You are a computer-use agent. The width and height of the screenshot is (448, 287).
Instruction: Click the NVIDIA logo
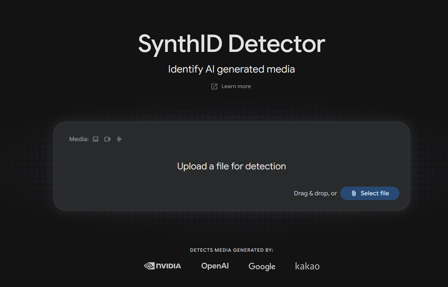click(162, 266)
